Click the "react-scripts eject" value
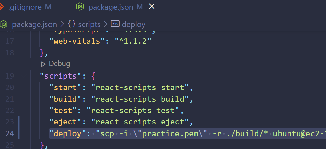 pos(140,122)
